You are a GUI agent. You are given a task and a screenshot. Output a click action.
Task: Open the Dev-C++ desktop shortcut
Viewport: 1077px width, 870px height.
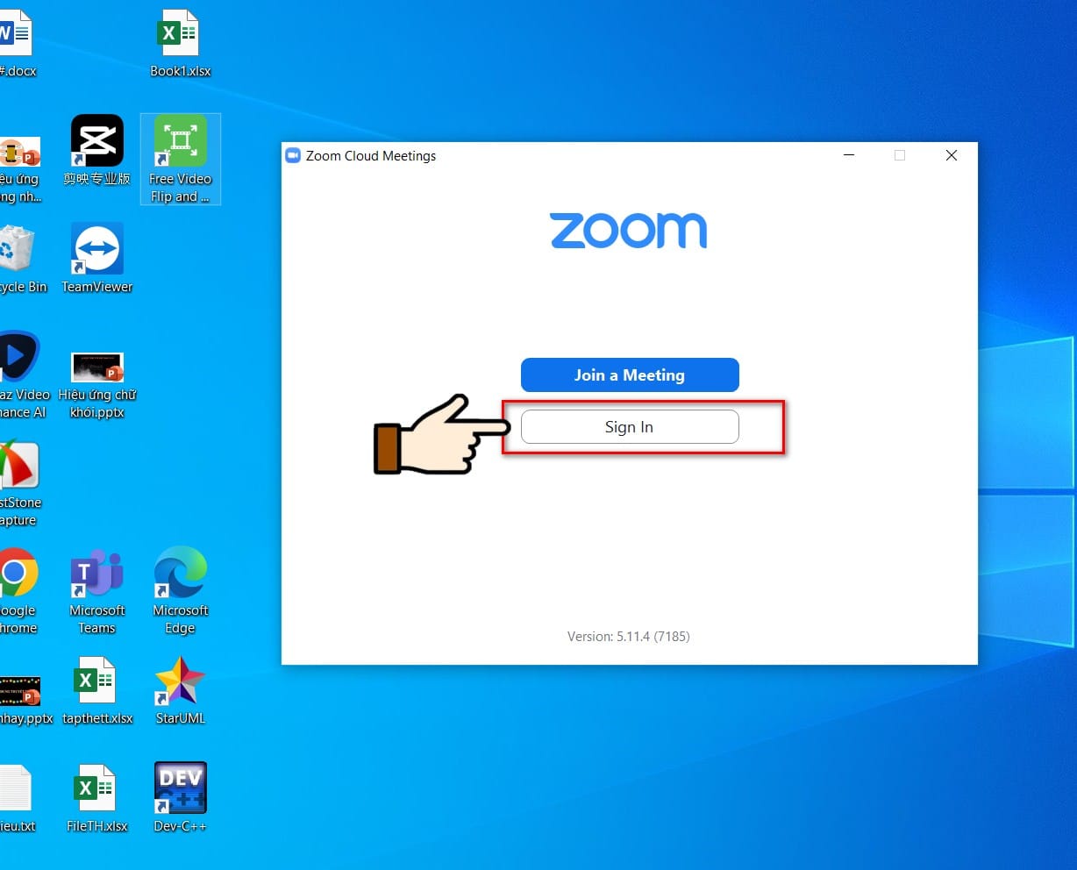coord(180,797)
